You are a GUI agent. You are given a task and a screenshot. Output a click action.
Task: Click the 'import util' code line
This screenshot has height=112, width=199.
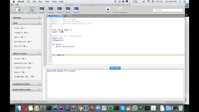click(x=58, y=38)
